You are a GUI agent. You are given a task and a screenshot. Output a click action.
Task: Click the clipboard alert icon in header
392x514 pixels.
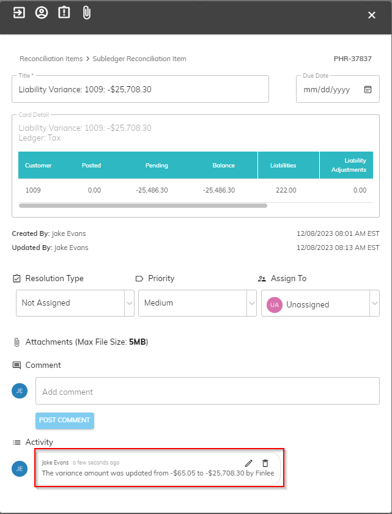(64, 13)
